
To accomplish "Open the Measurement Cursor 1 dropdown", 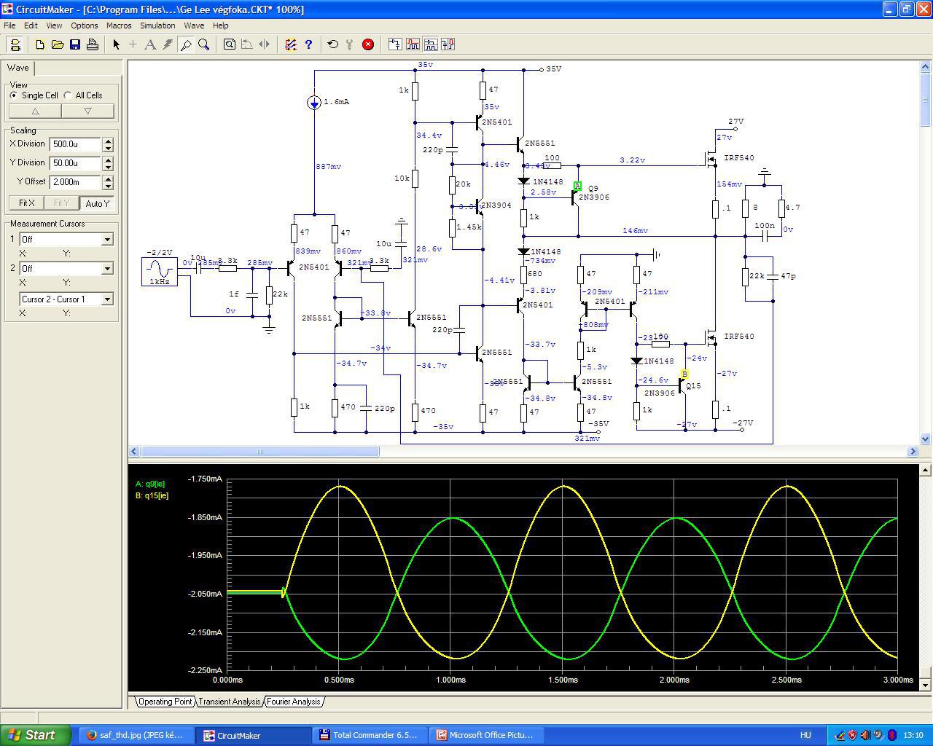I will [x=107, y=240].
